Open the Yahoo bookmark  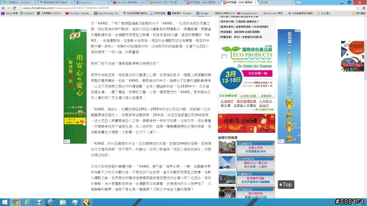[10, 13]
